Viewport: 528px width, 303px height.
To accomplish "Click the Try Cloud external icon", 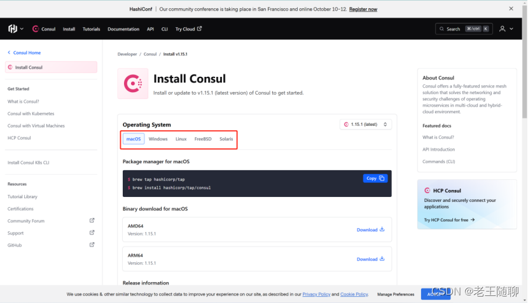I will [199, 29].
